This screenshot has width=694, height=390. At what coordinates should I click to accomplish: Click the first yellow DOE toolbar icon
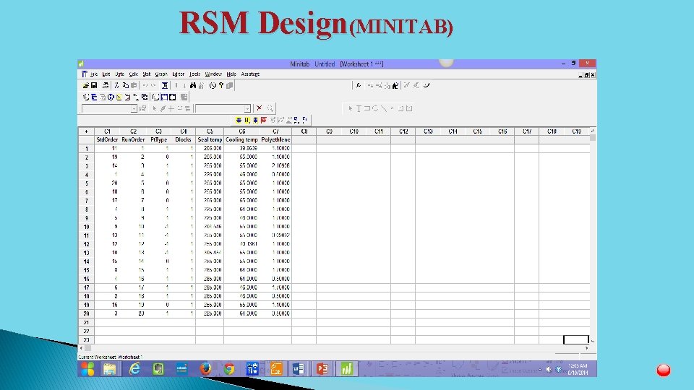(239, 120)
